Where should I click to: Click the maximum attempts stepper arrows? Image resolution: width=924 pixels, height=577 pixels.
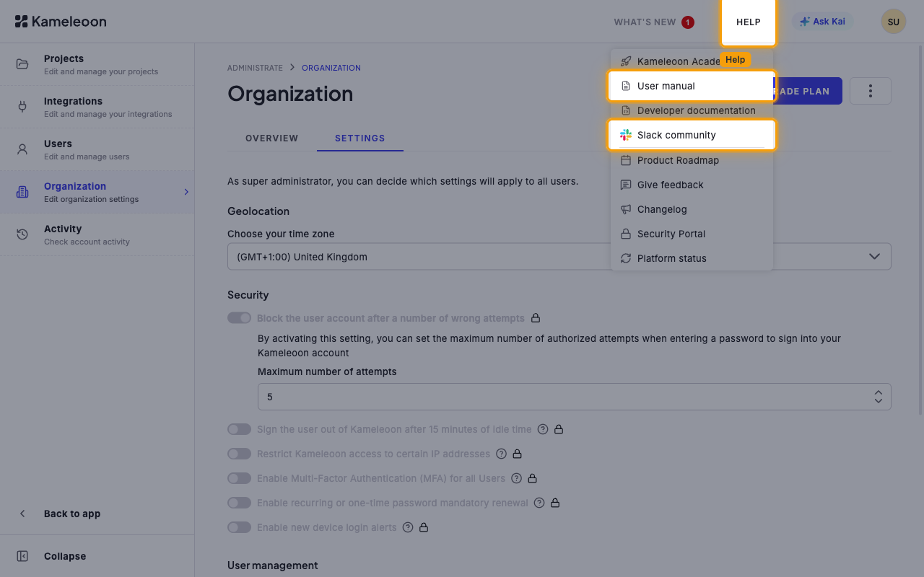878,397
